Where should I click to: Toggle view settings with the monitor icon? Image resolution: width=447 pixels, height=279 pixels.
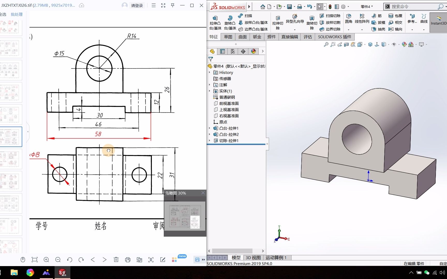421,44
